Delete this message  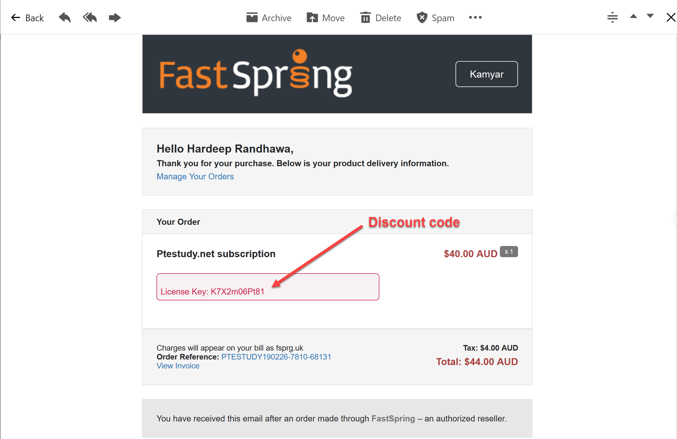point(380,18)
